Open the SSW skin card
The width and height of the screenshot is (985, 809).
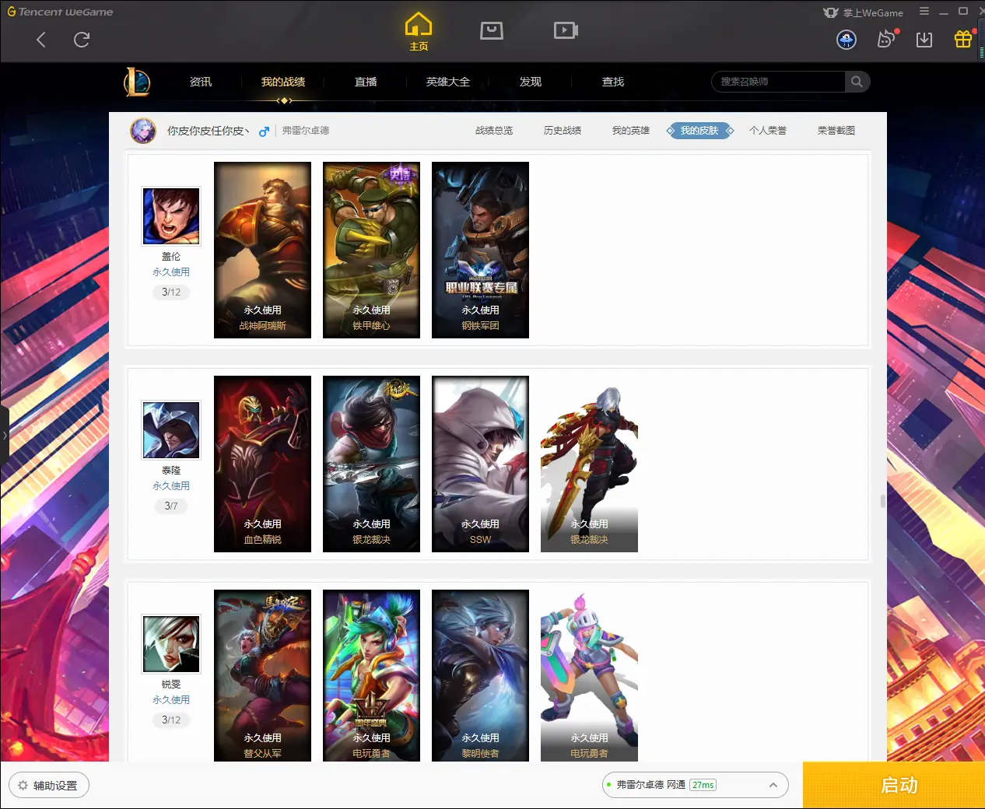coord(480,464)
